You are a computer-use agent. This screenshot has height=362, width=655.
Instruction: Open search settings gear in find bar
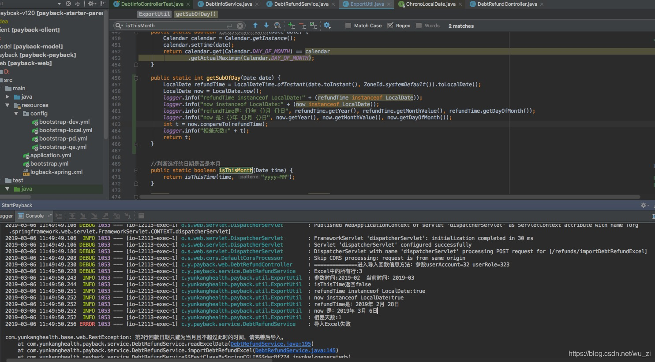point(327,26)
